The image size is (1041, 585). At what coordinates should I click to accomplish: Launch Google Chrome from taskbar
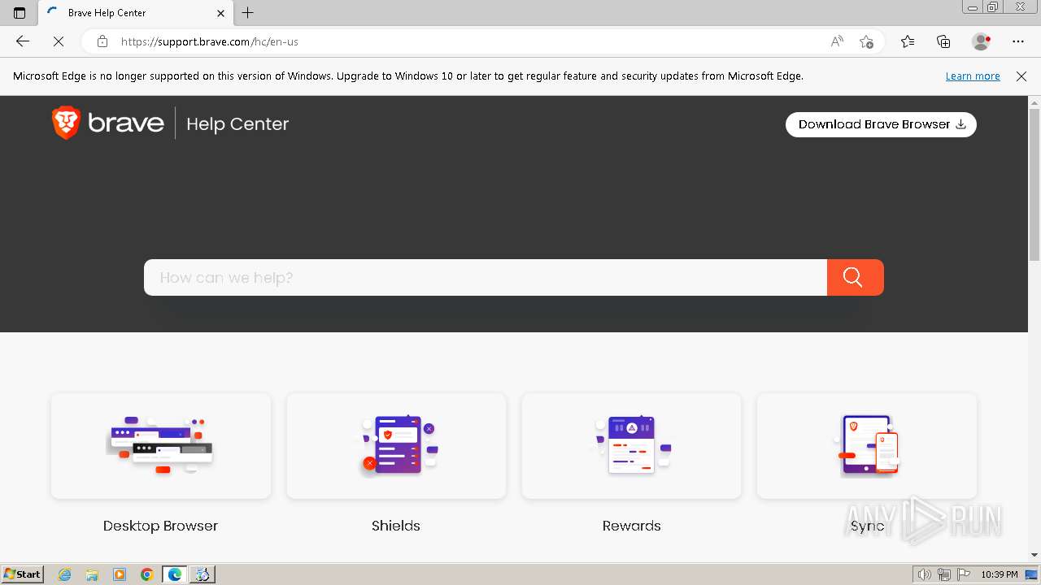(147, 574)
